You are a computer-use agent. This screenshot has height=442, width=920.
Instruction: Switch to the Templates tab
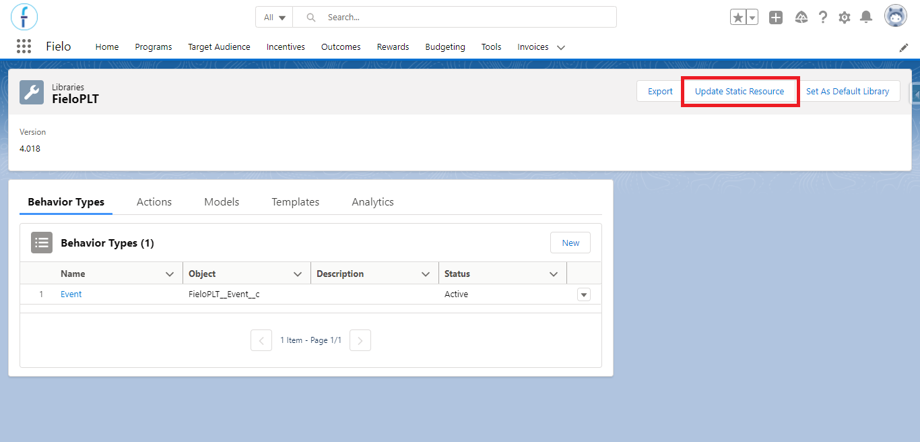[x=296, y=202]
